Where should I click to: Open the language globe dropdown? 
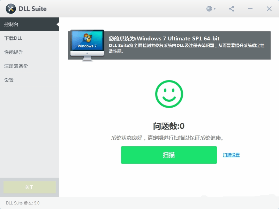pos(211,9)
